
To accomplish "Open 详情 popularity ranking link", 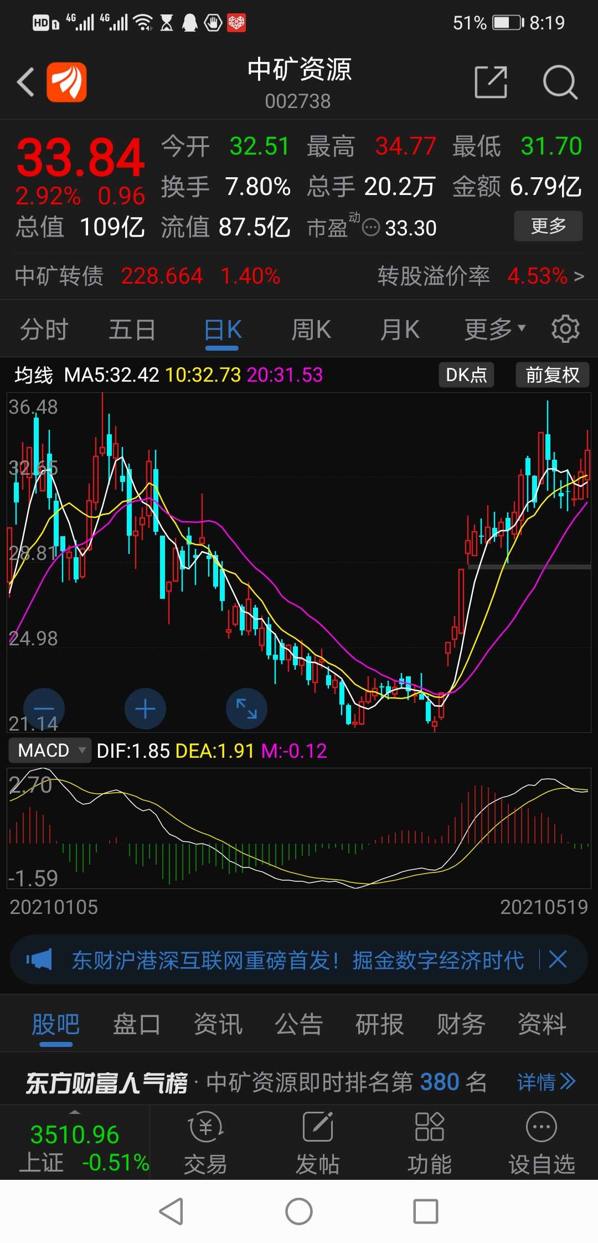I will click(x=547, y=1081).
